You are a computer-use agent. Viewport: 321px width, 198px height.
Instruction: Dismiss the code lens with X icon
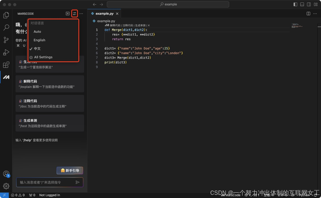coord(149,26)
